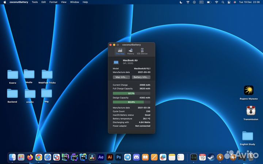This screenshot has width=263, height=164.
Task: Open Finder from the Dock
Action: [12, 157]
